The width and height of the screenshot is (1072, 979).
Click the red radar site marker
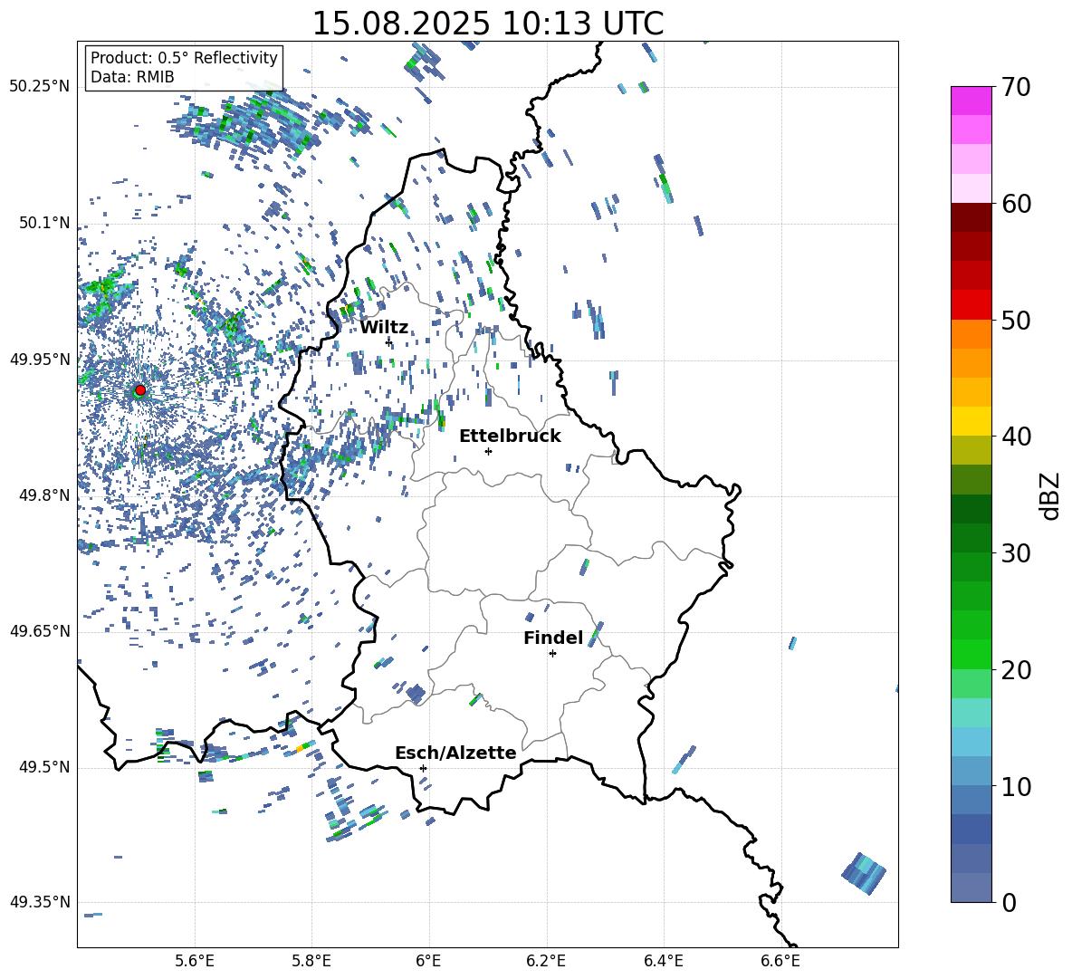[x=140, y=390]
